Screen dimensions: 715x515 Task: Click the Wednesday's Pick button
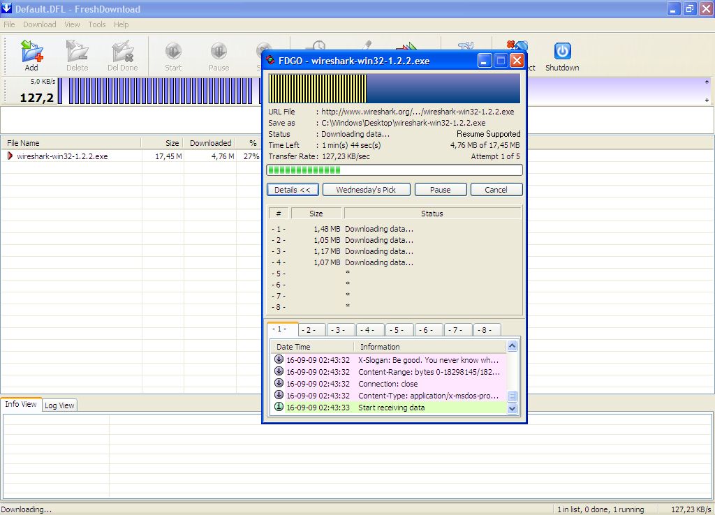(x=366, y=190)
